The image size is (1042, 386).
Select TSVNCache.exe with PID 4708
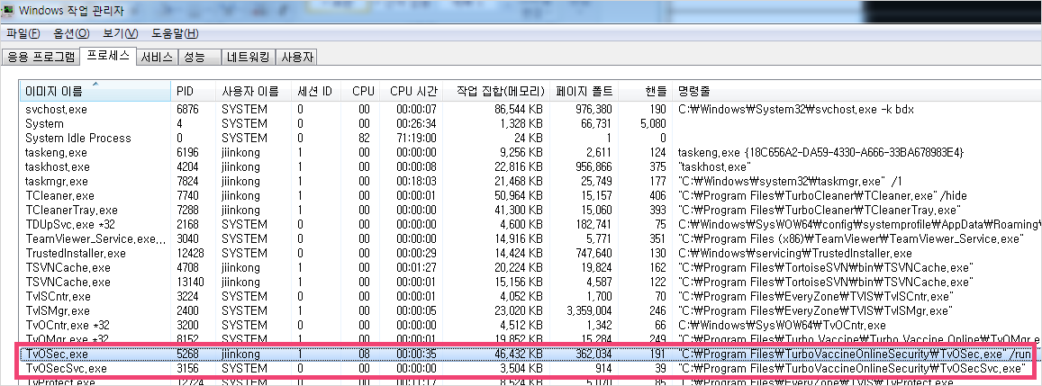point(530,268)
